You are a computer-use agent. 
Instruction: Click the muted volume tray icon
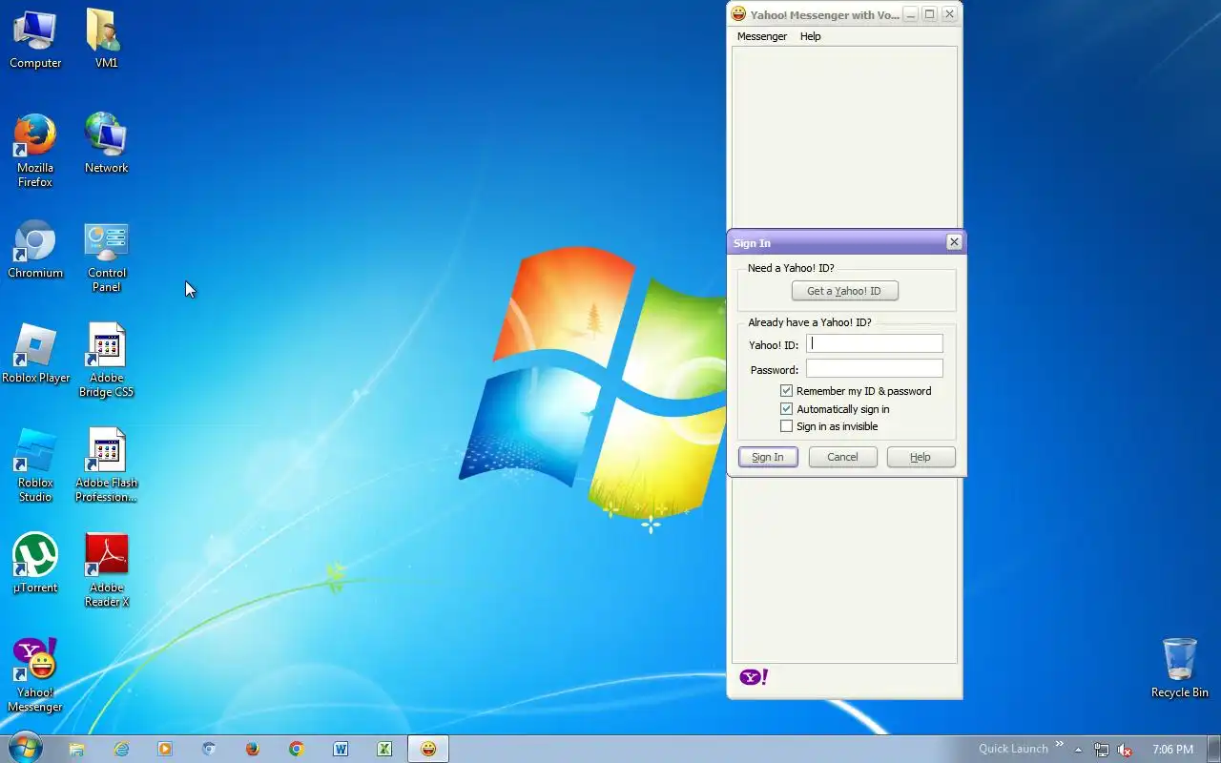pos(1126,750)
